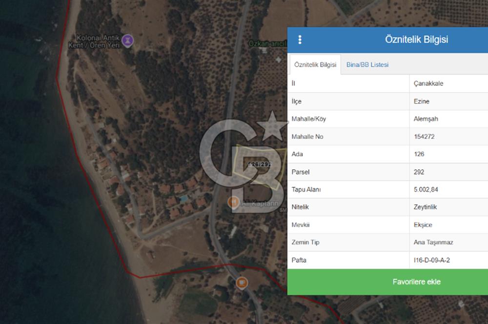This screenshot has width=488, height=324.
Task: Click the Ezine value in İlçe row
Action: pos(422,101)
